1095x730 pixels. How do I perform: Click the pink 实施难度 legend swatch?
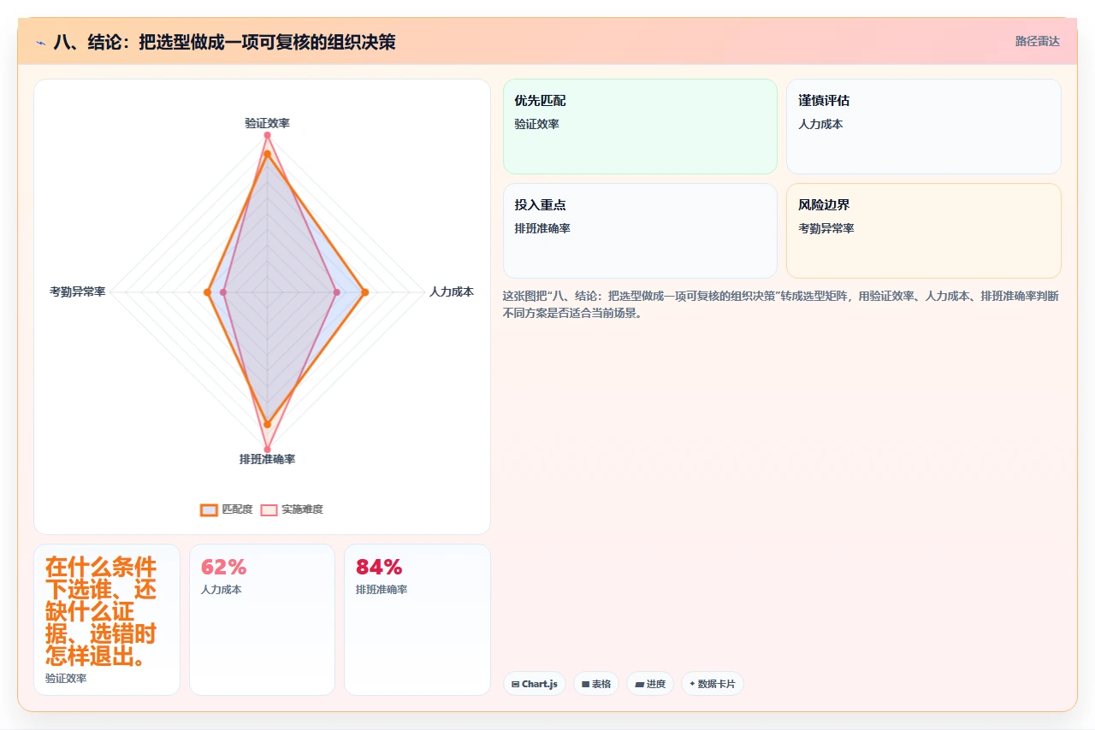[x=269, y=509]
